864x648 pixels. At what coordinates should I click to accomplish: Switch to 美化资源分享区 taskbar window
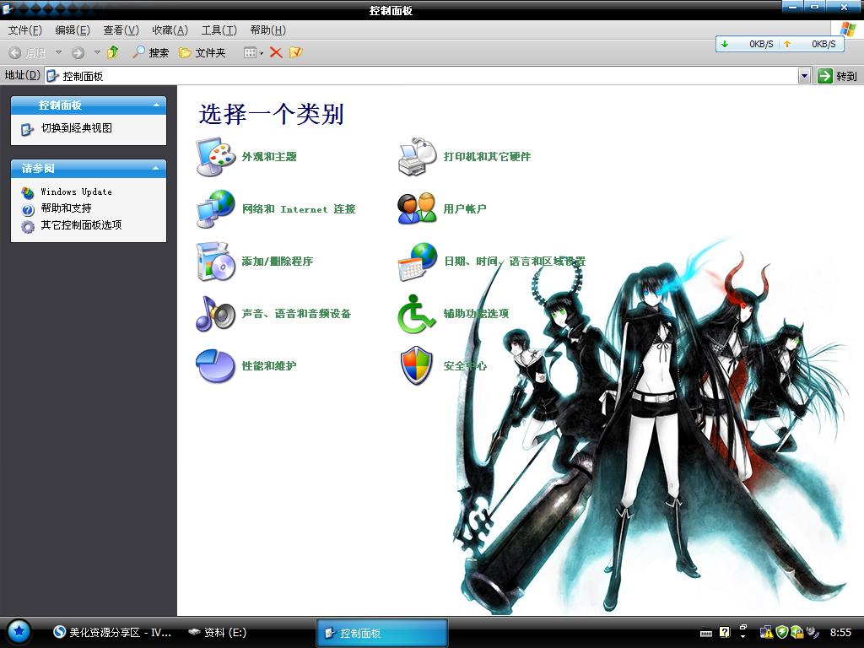pos(112,633)
